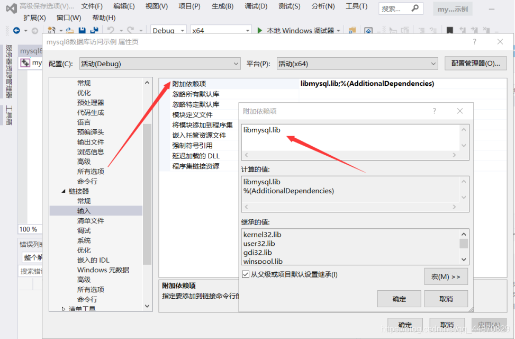Close the 附加依赖项 dialog with X
Viewport: 515px width, 339px height.
pos(460,111)
